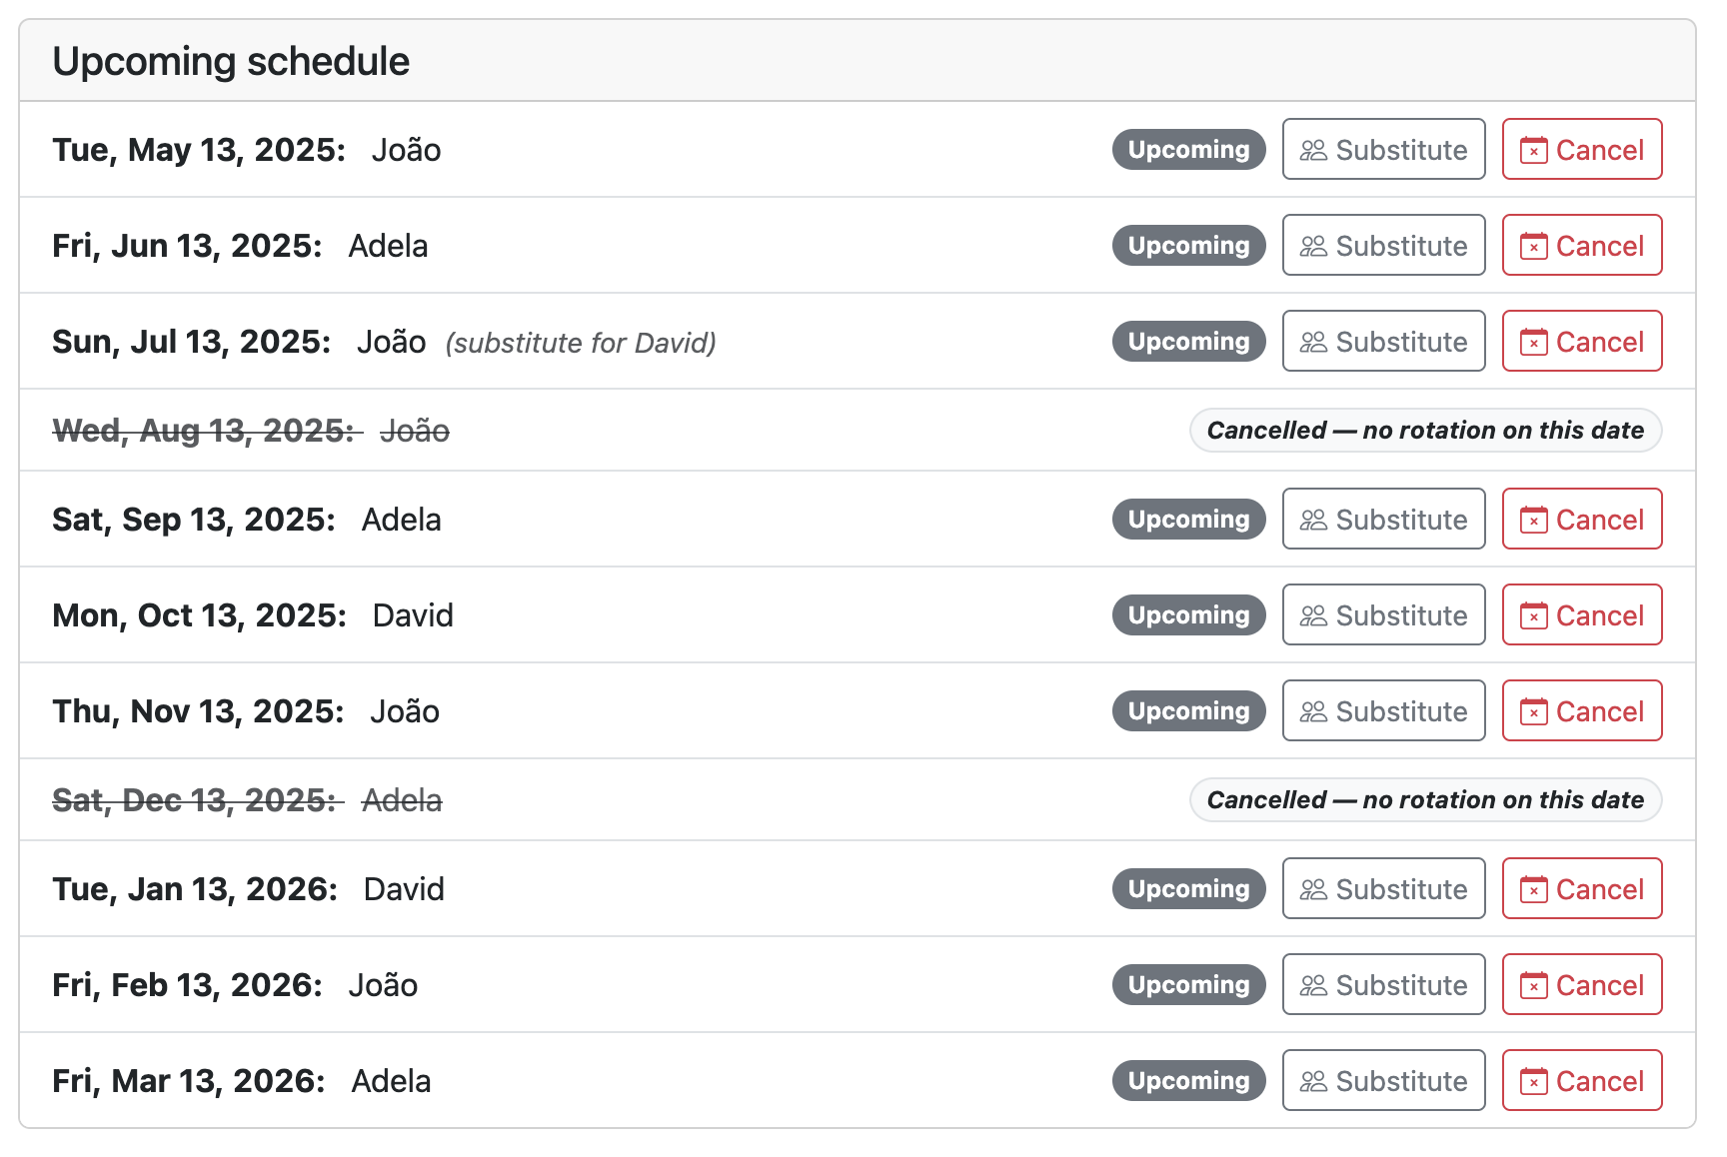
Task: Cancel David's Jan 13, 2026 rotation
Action: click(x=1582, y=889)
